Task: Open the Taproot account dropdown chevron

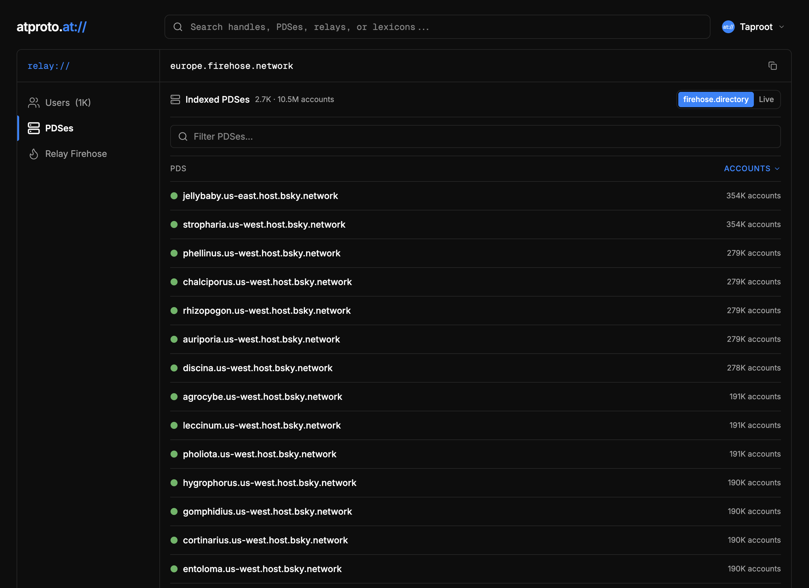Action: click(x=782, y=27)
